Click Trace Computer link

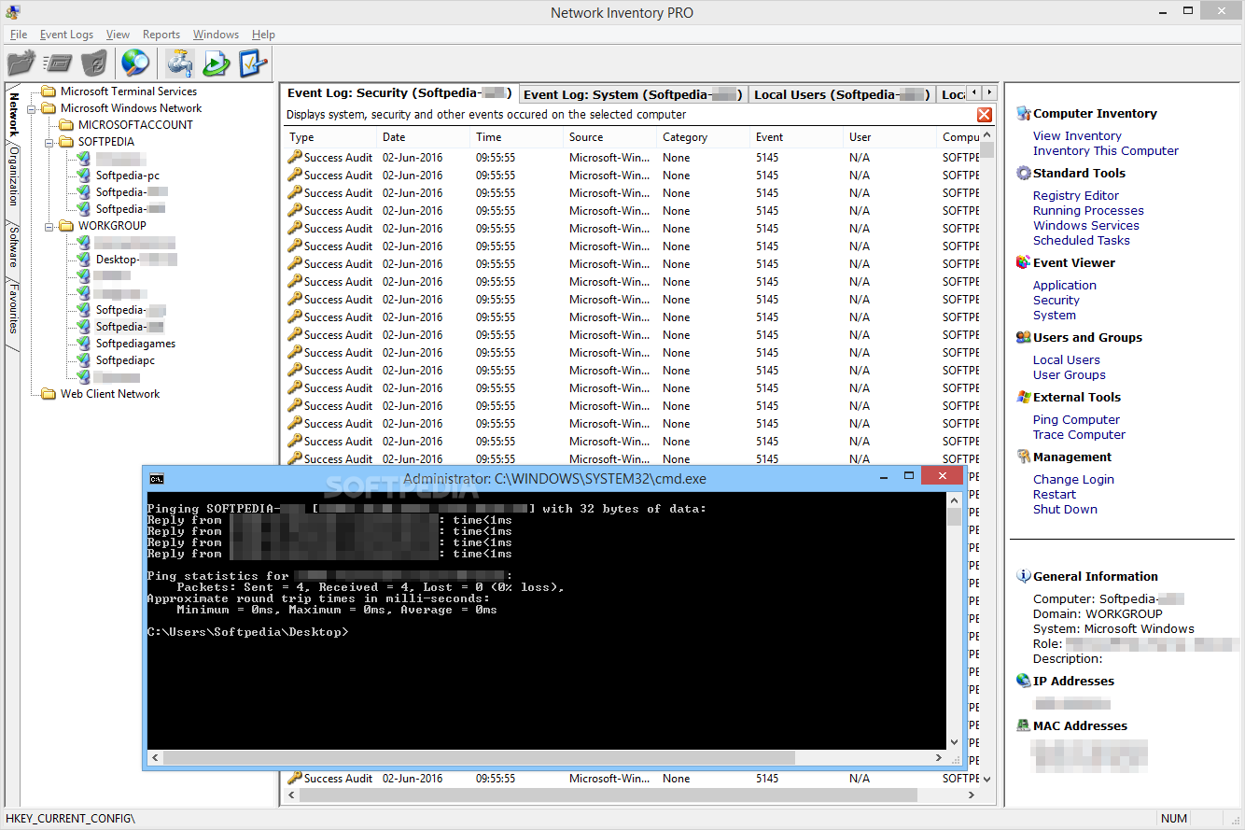1079,434
